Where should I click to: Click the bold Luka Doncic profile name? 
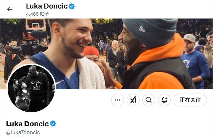point(27,123)
